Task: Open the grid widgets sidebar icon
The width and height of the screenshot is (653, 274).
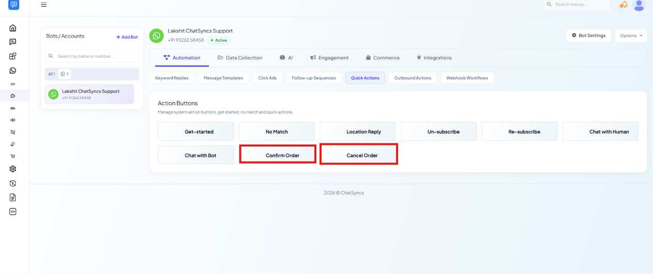Action: (13, 56)
